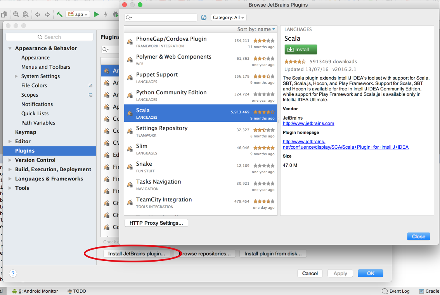Click the back navigation arrow in the toolbar
440x295 pixels.
tap(38, 14)
